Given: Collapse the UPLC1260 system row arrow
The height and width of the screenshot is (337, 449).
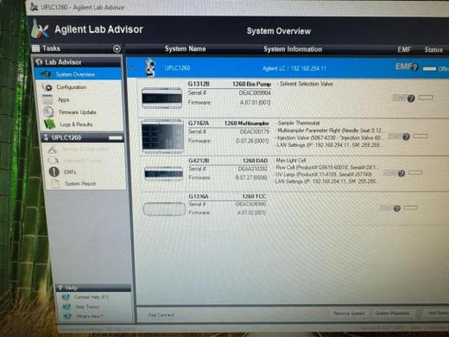Looking at the screenshot, I should pos(133,68).
